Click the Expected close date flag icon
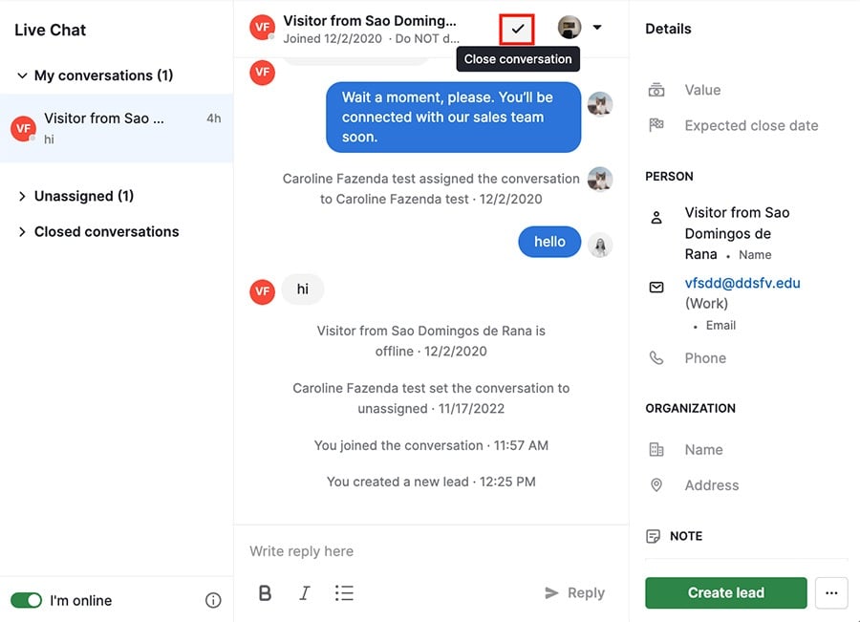The image size is (860, 622). tap(656, 124)
